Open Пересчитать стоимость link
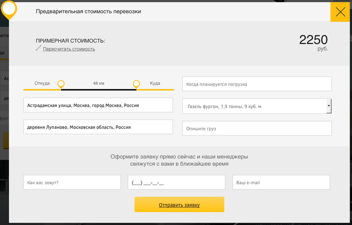 click(69, 49)
